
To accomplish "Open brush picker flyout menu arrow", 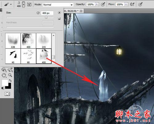I will [59, 13].
